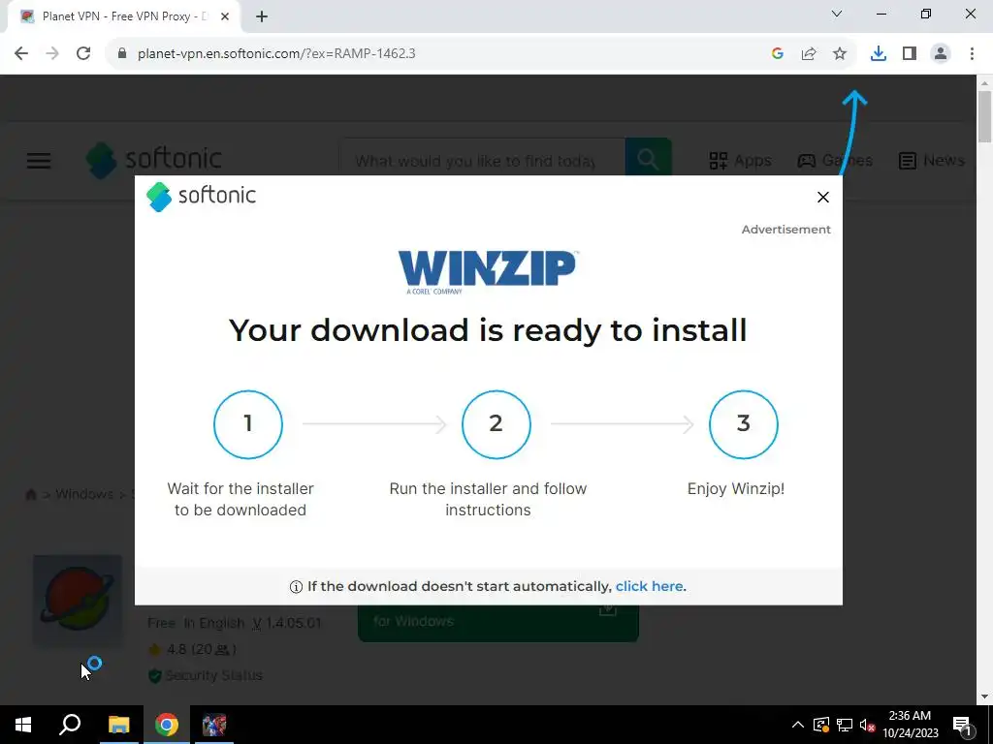Click the Softonic search input field

[x=482, y=161]
